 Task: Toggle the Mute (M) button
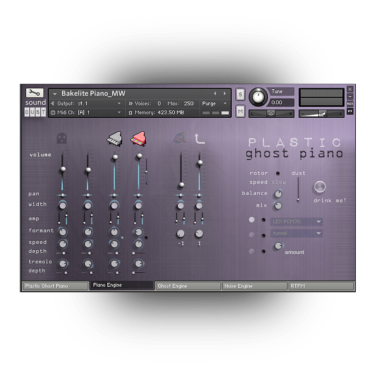(x=240, y=111)
